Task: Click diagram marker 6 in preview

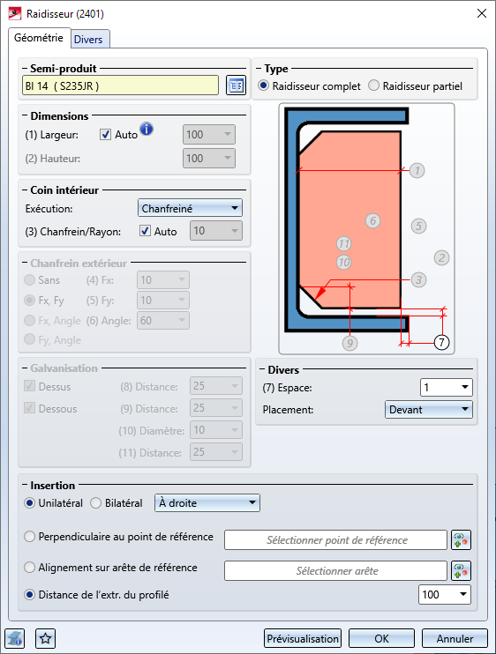Action: (x=372, y=220)
